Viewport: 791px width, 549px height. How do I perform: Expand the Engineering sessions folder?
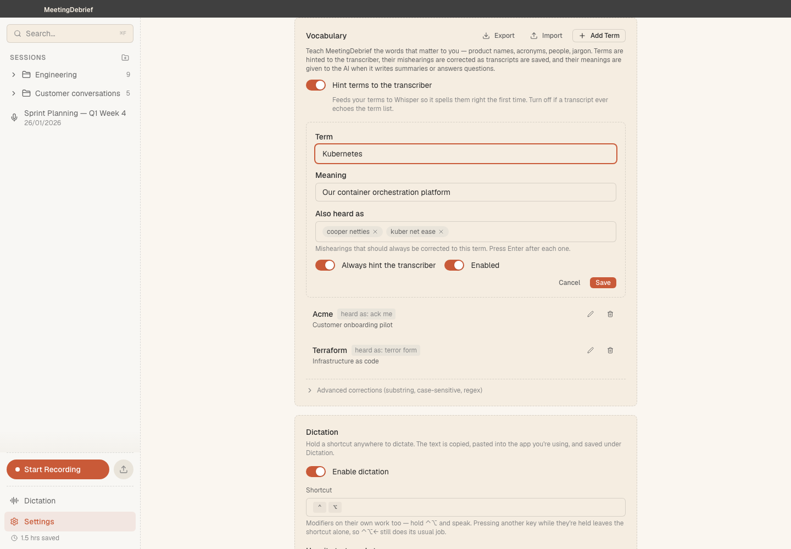point(14,75)
